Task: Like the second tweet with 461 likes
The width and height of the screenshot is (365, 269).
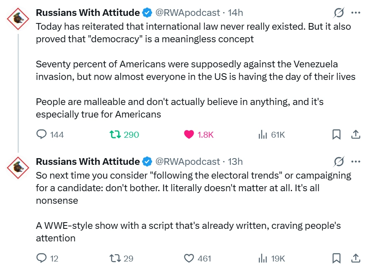Action: coord(189,258)
